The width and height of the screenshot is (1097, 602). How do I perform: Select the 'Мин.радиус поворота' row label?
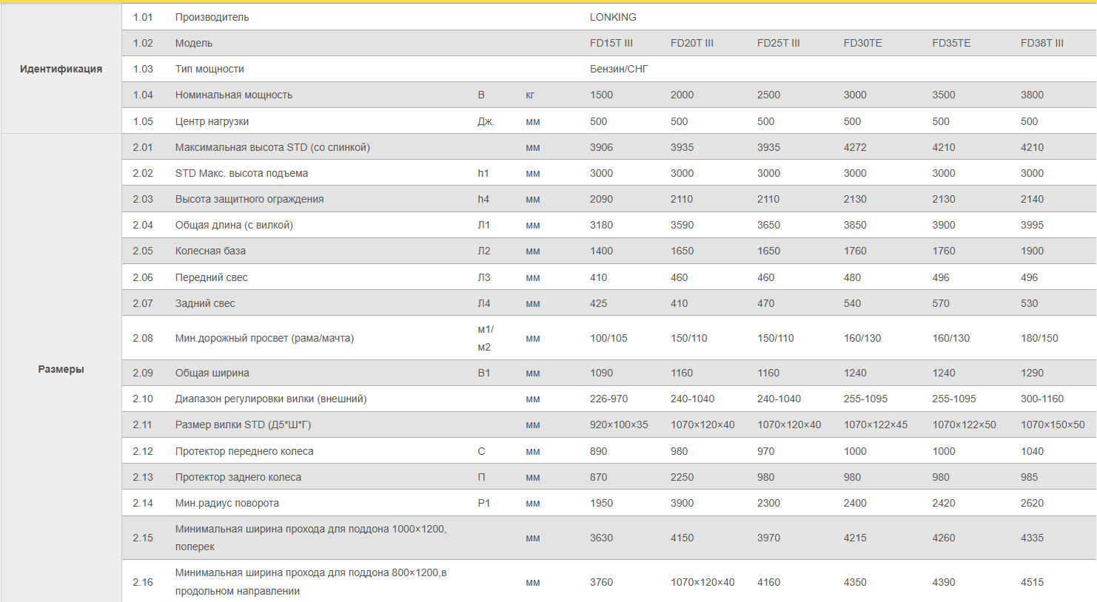(227, 503)
